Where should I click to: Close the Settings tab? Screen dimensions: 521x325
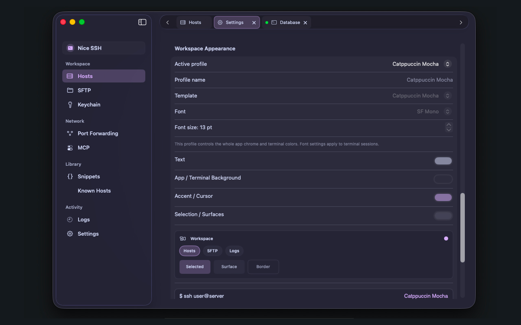click(254, 23)
